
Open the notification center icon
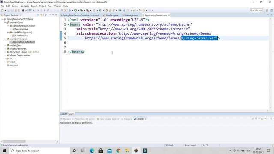click(x=268, y=151)
